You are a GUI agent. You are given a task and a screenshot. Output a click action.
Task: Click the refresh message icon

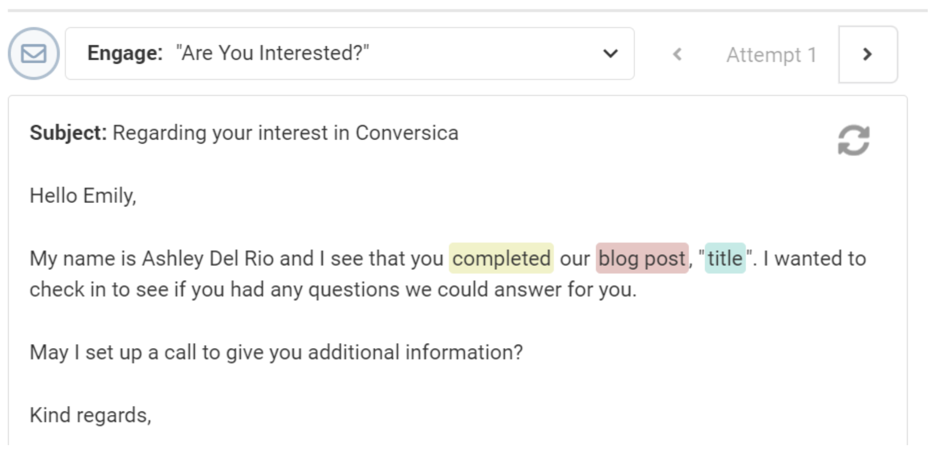pyautogui.click(x=854, y=140)
